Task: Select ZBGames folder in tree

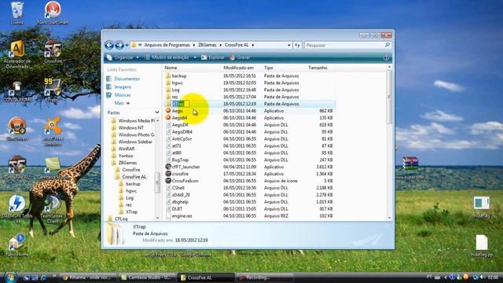Action: pos(127,163)
